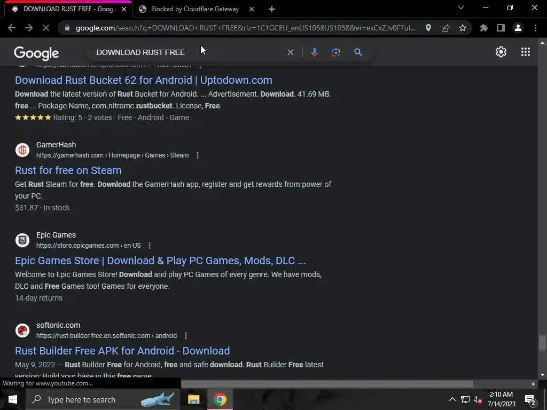Viewport: 547px width, 410px height.
Task: Open site info via the lock icon
Action: [67, 28]
